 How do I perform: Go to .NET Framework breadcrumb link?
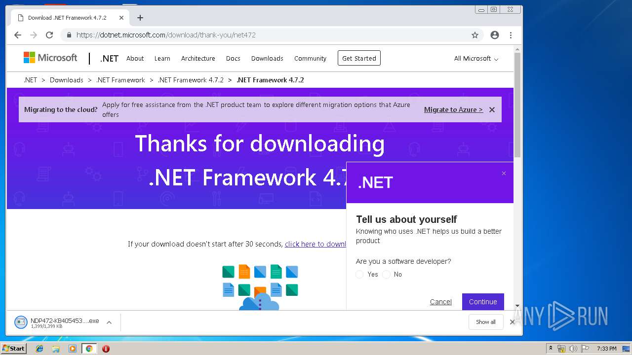pos(120,80)
